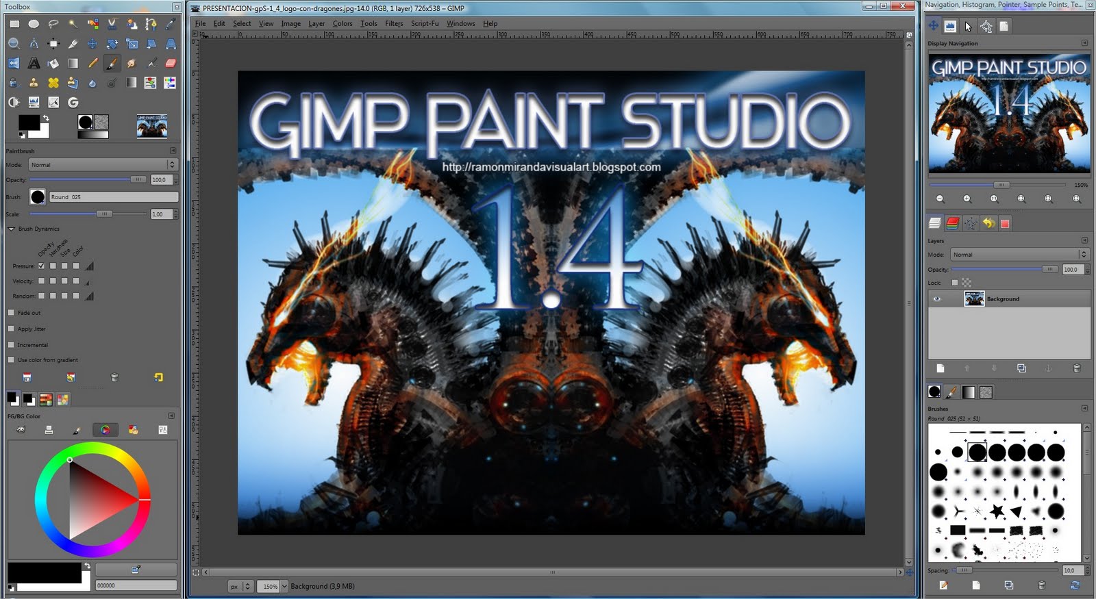The width and height of the screenshot is (1096, 599).
Task: Swap foreground and background colors arrow
Action: tap(46, 118)
